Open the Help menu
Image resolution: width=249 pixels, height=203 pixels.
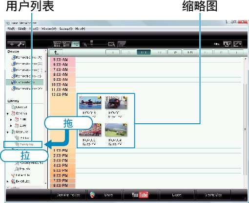[x=80, y=29]
